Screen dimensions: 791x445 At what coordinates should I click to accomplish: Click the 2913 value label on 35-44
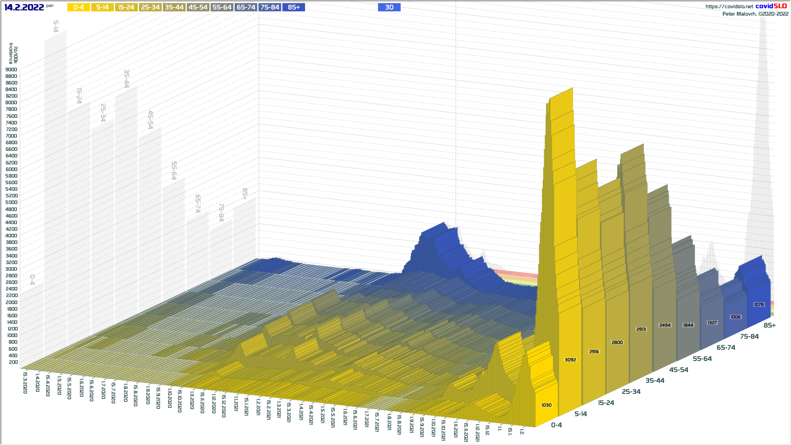coord(641,329)
